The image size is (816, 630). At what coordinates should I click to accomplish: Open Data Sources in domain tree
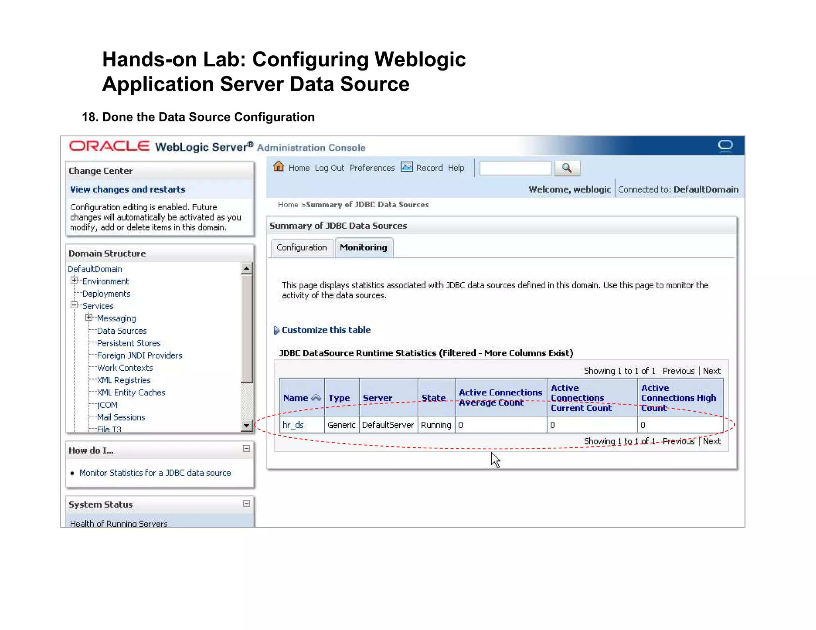[x=122, y=331]
